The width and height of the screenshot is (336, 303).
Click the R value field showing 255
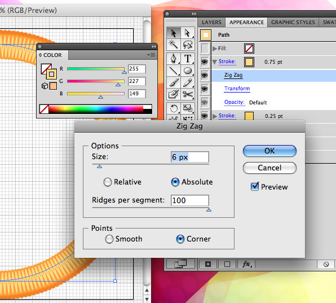pyautogui.click(x=137, y=69)
